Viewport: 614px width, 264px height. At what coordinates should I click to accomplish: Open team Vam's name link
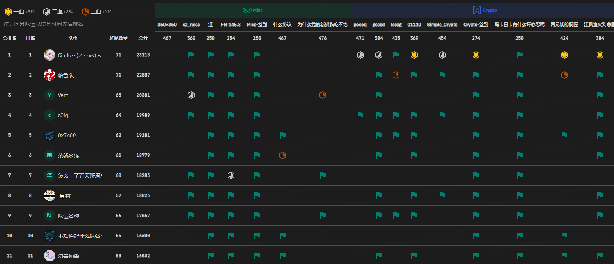tap(63, 95)
